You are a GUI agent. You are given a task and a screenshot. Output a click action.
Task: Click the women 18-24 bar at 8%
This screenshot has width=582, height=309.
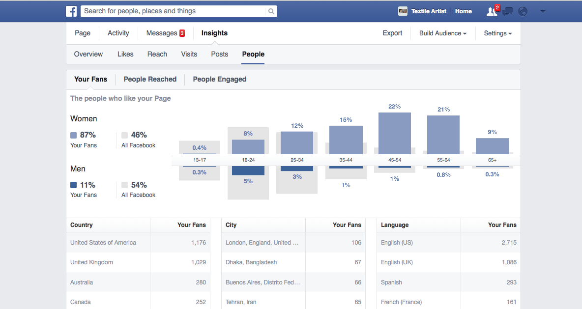tap(248, 147)
